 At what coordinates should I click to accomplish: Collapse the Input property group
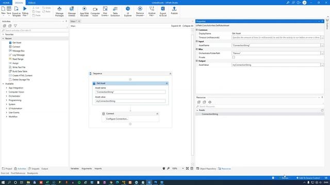click(197, 41)
